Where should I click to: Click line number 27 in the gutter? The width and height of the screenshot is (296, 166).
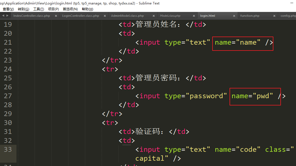[x=8, y=96]
